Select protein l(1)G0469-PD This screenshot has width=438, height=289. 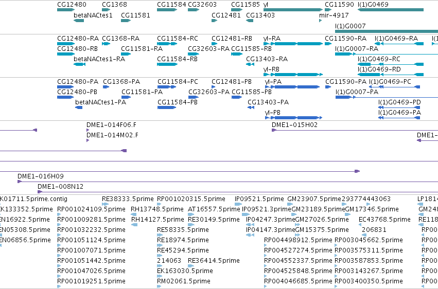click(x=399, y=102)
